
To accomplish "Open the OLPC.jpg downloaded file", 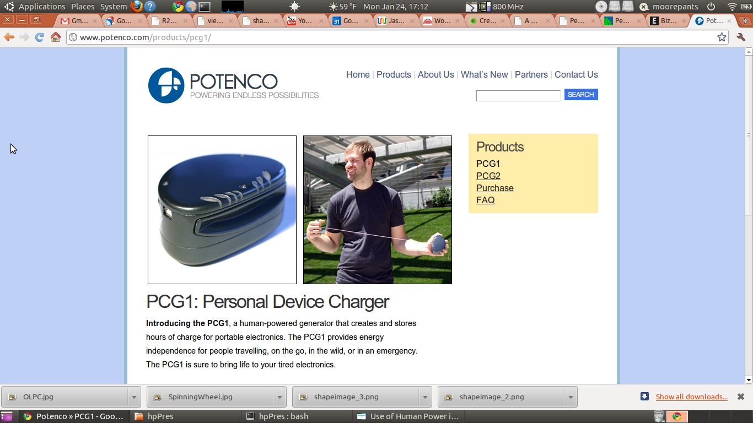I will (x=64, y=397).
